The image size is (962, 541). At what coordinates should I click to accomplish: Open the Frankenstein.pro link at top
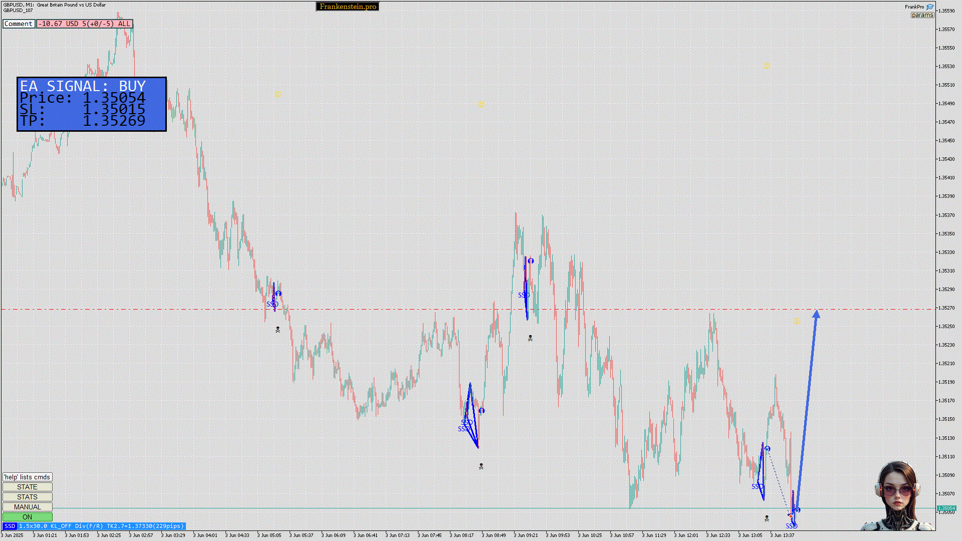point(348,7)
